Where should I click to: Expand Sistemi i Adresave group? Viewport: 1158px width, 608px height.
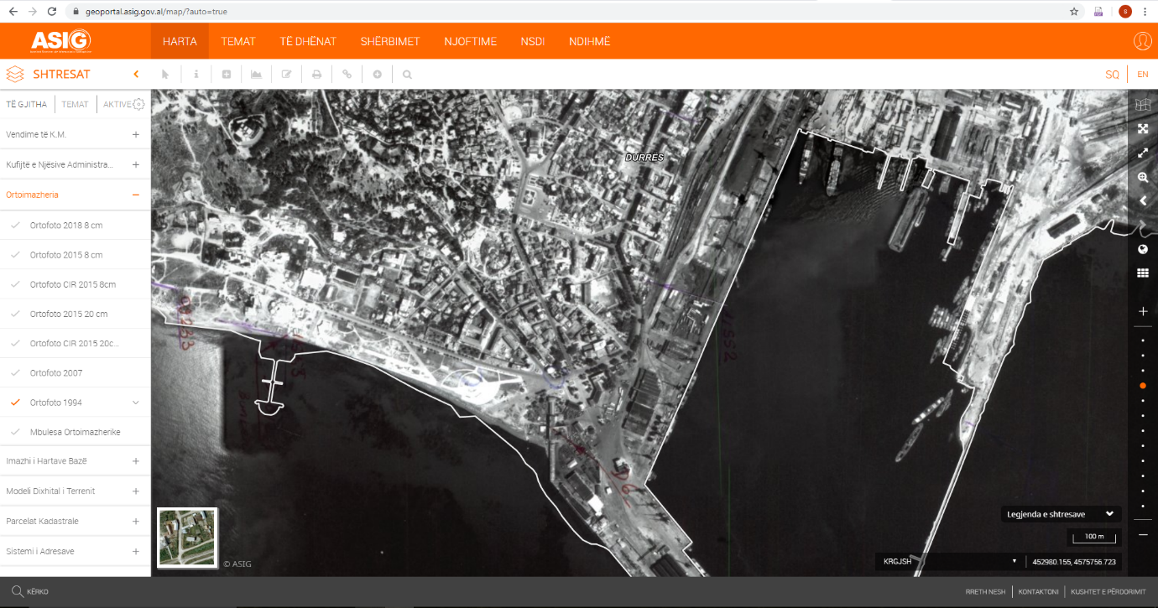135,552
